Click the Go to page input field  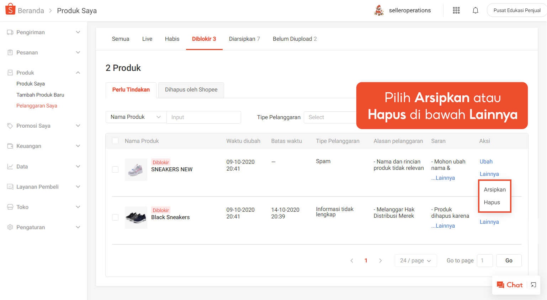[485, 260]
